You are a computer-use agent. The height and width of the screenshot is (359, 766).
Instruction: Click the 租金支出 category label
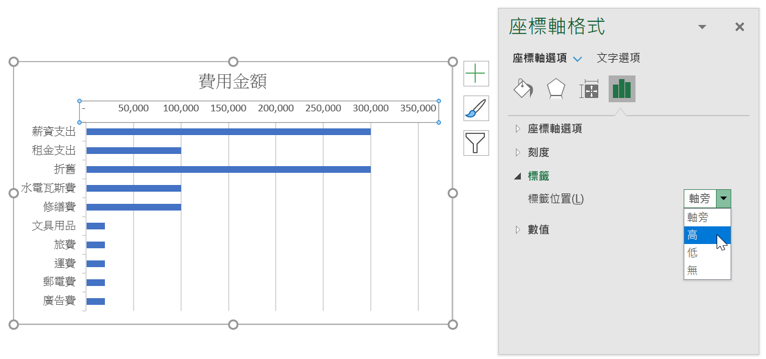pyautogui.click(x=54, y=150)
